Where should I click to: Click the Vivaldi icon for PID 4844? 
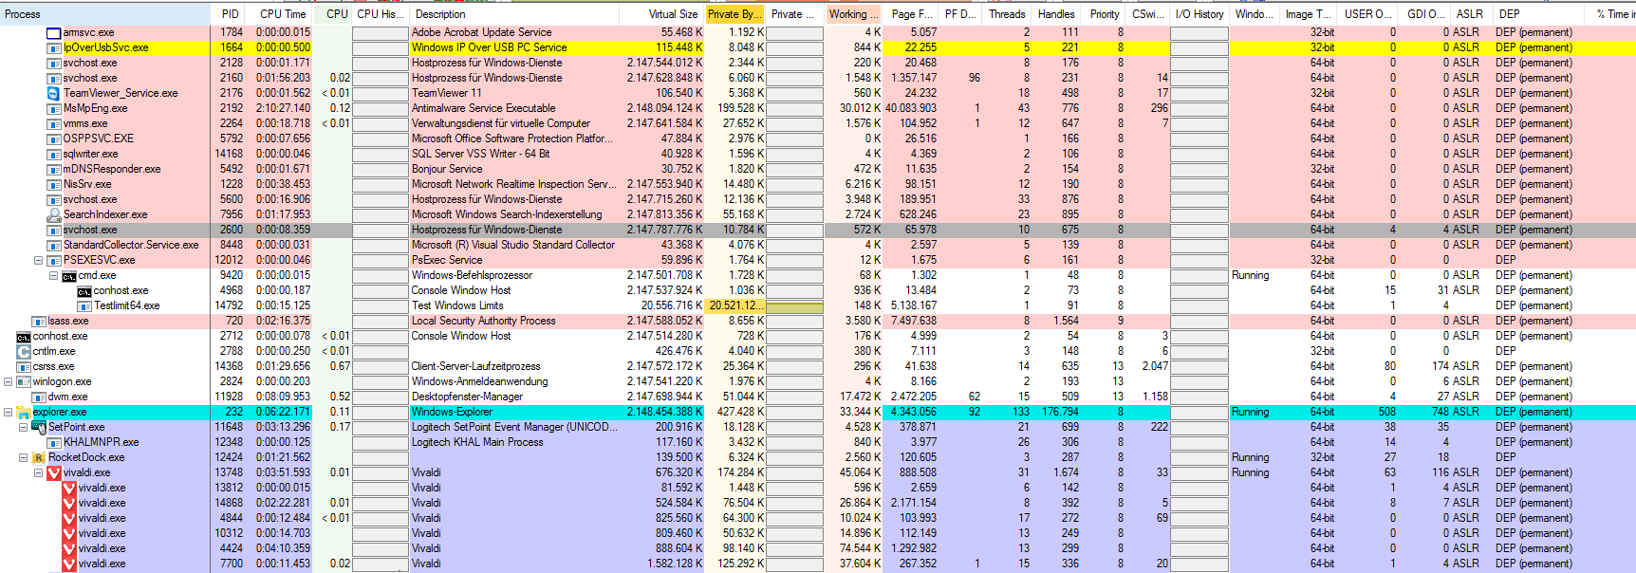coord(69,518)
